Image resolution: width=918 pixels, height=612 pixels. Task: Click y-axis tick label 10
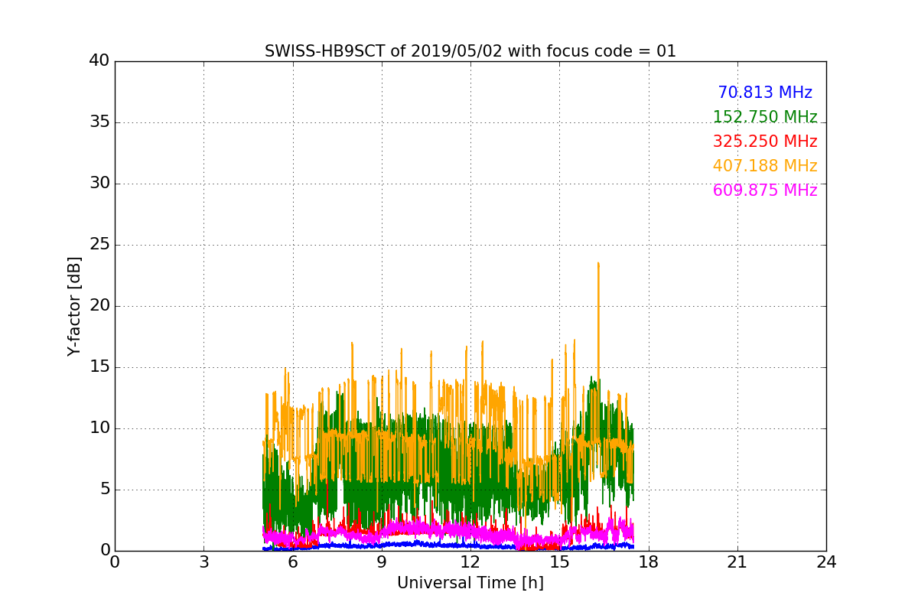point(99,428)
